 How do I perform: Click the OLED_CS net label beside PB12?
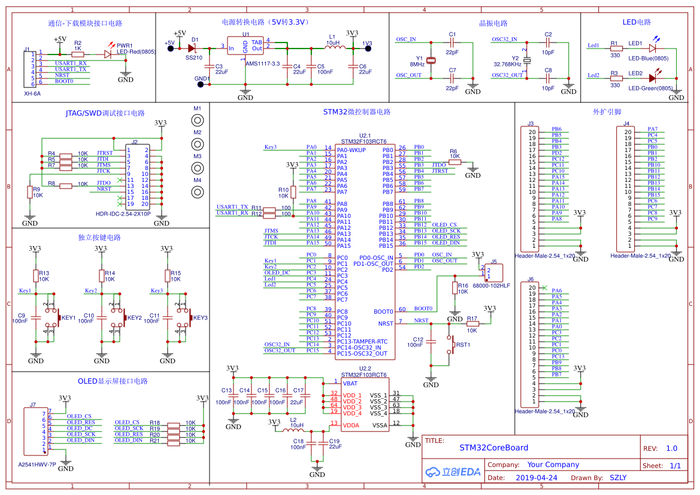tap(444, 225)
